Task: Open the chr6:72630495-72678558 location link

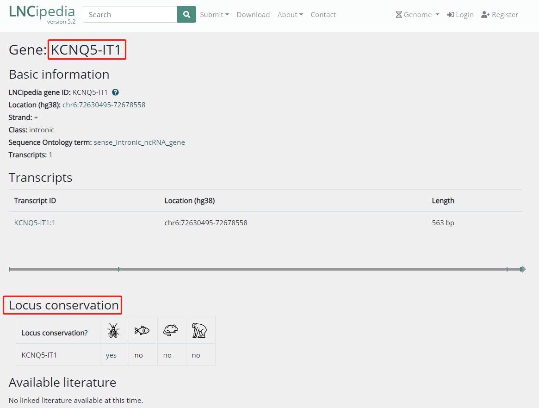Action: [x=104, y=105]
